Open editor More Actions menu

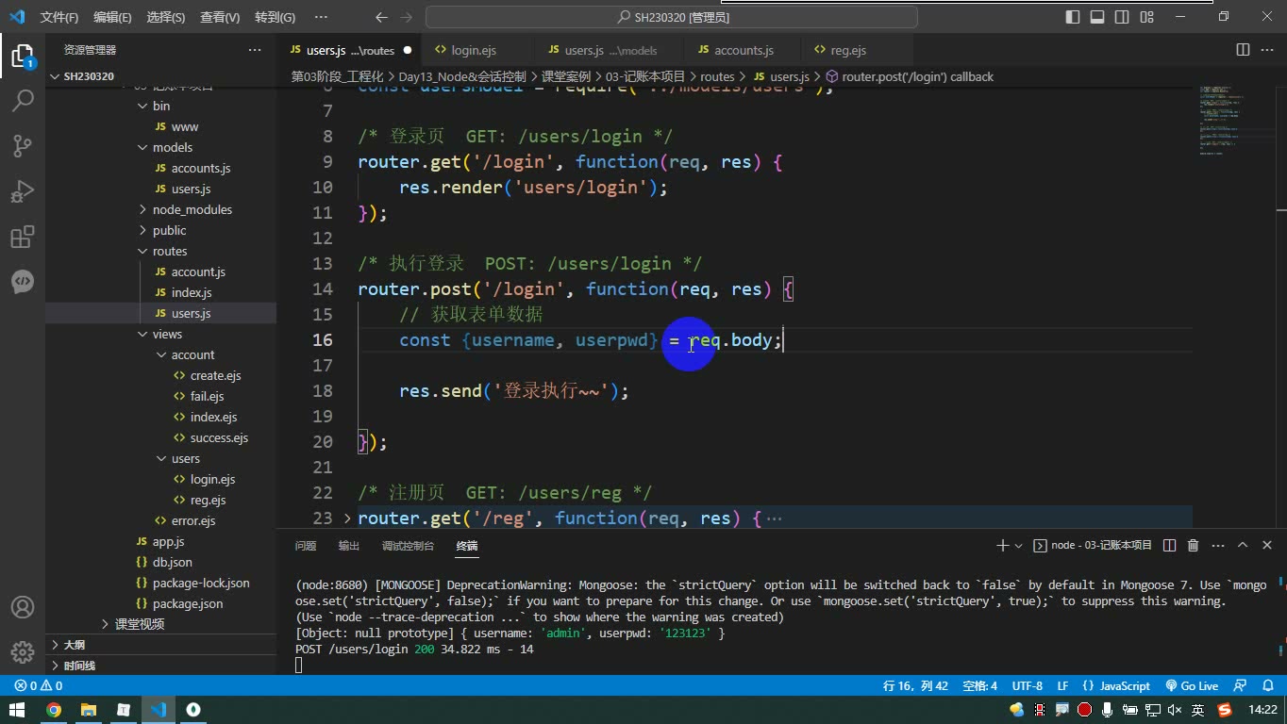[1267, 50]
